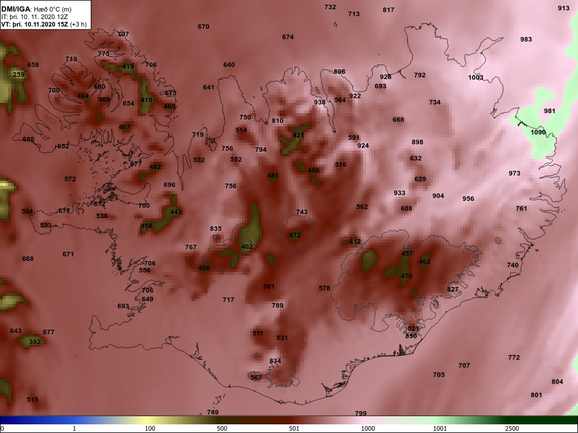The width and height of the screenshot is (578, 433).
Task: Click the map value 933
Action: click(x=399, y=193)
